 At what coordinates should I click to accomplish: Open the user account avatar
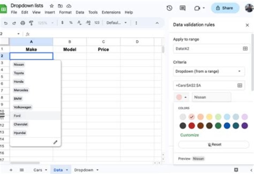click(x=249, y=8)
